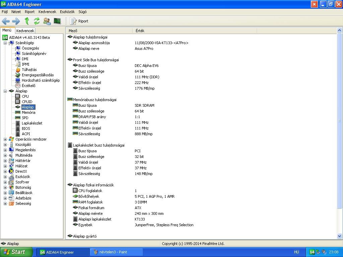Select the highlighted Alaplap tree item

pos(28,107)
